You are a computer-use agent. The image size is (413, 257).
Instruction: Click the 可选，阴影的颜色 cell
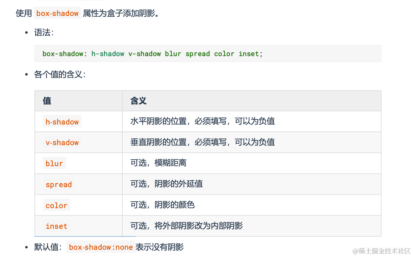point(162,205)
